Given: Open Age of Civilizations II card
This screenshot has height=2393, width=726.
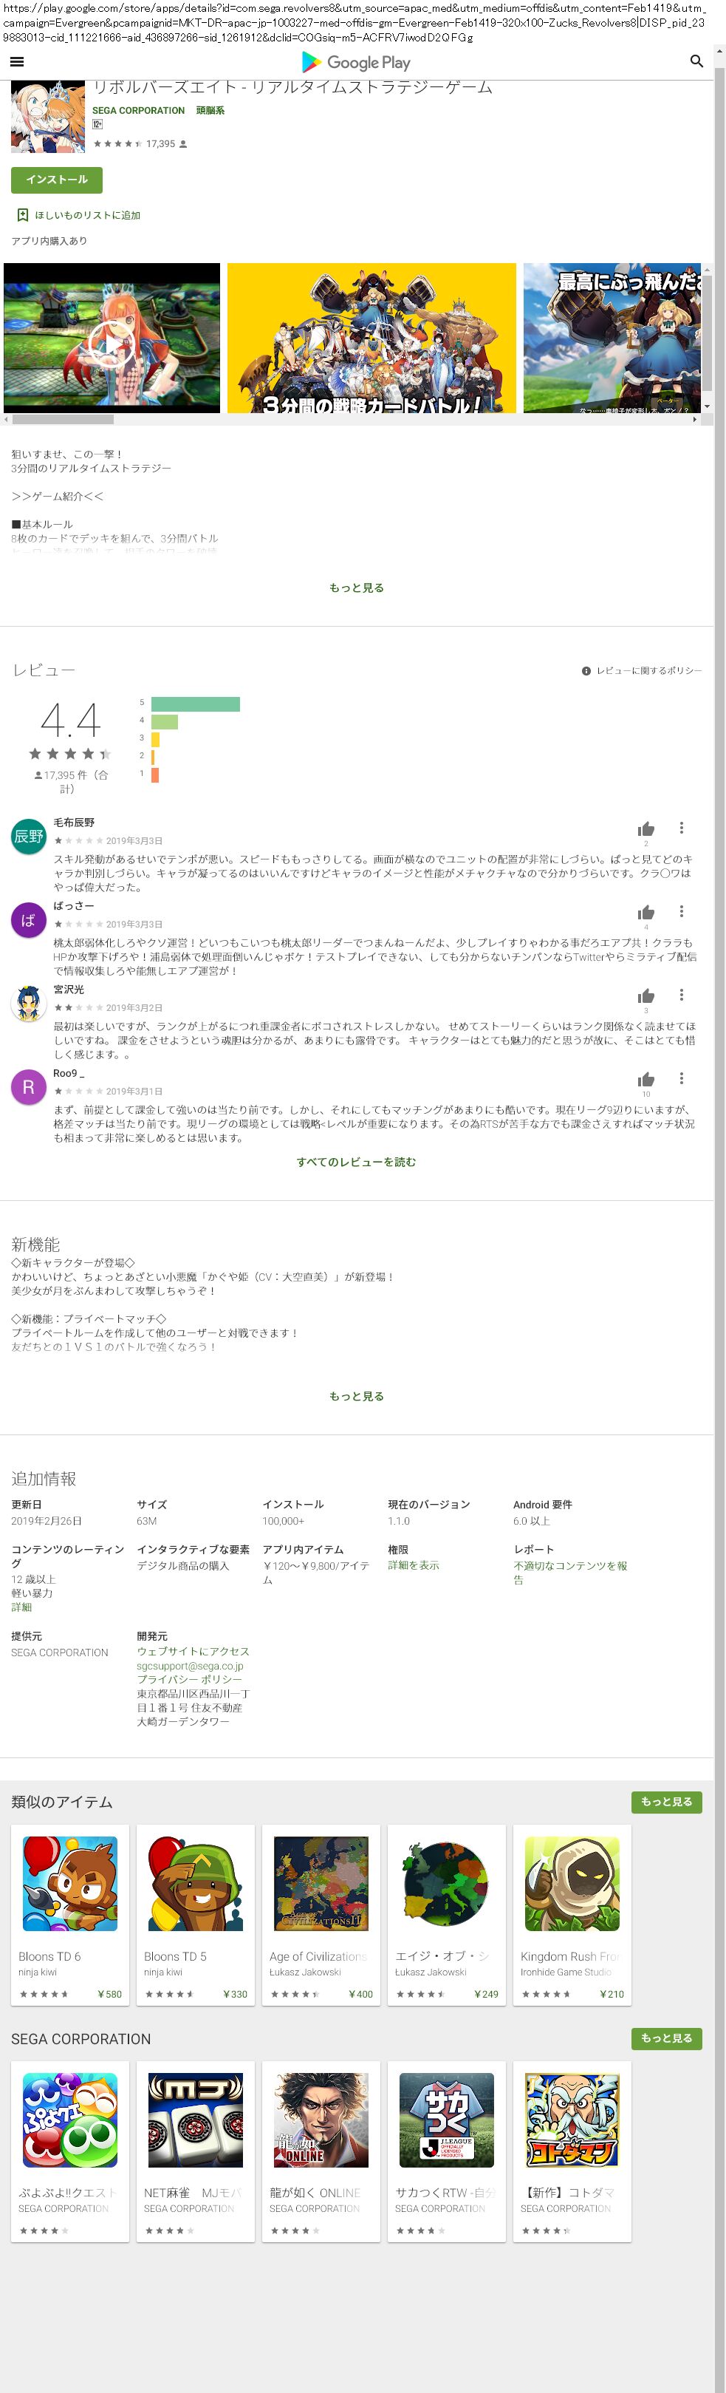Looking at the screenshot, I should 321,1915.
